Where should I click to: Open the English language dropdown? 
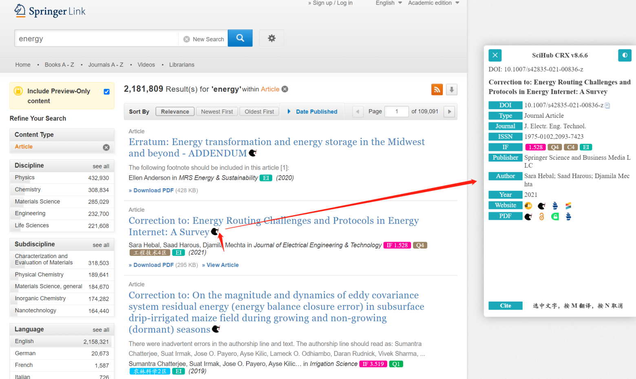coord(389,3)
